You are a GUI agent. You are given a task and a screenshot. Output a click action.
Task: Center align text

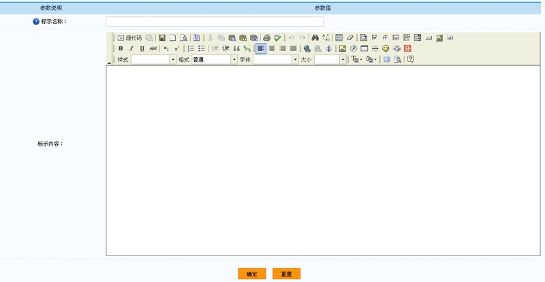click(272, 48)
